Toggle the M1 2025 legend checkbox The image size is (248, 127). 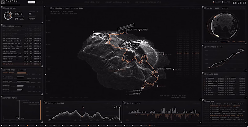(214, 1)
